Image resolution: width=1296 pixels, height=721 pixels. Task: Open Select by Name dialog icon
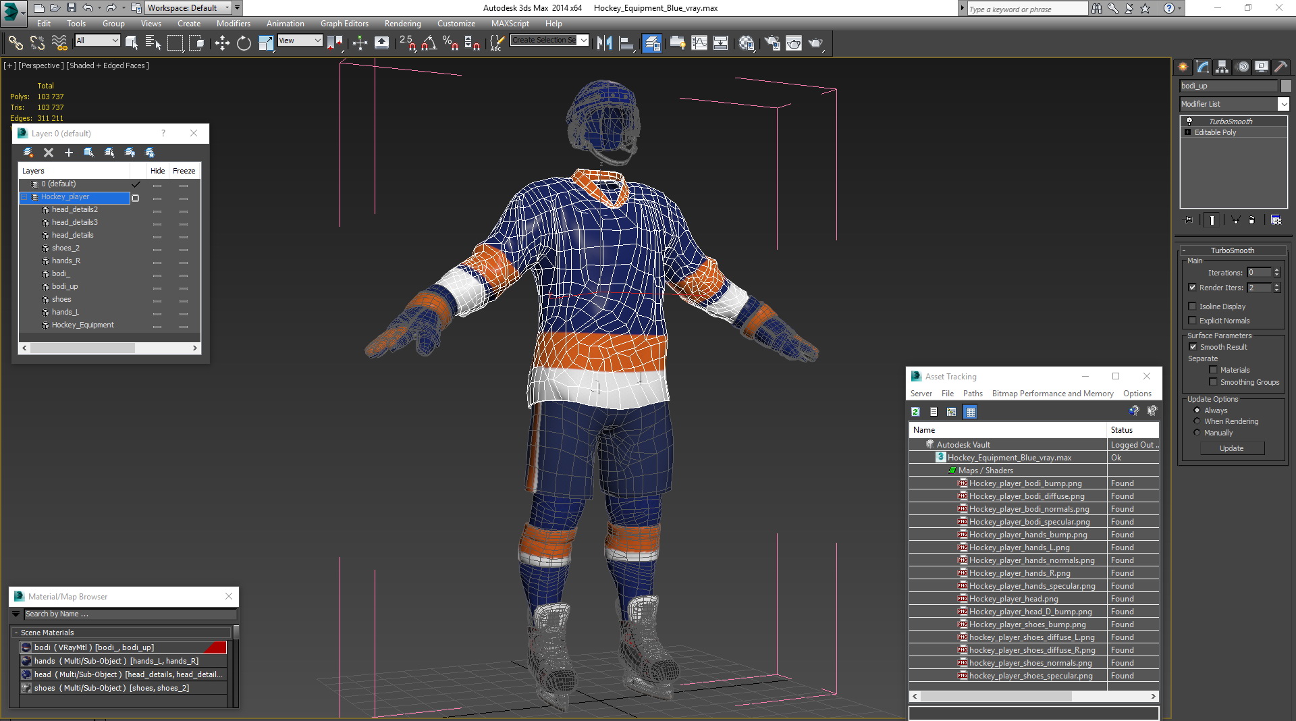[x=153, y=43]
